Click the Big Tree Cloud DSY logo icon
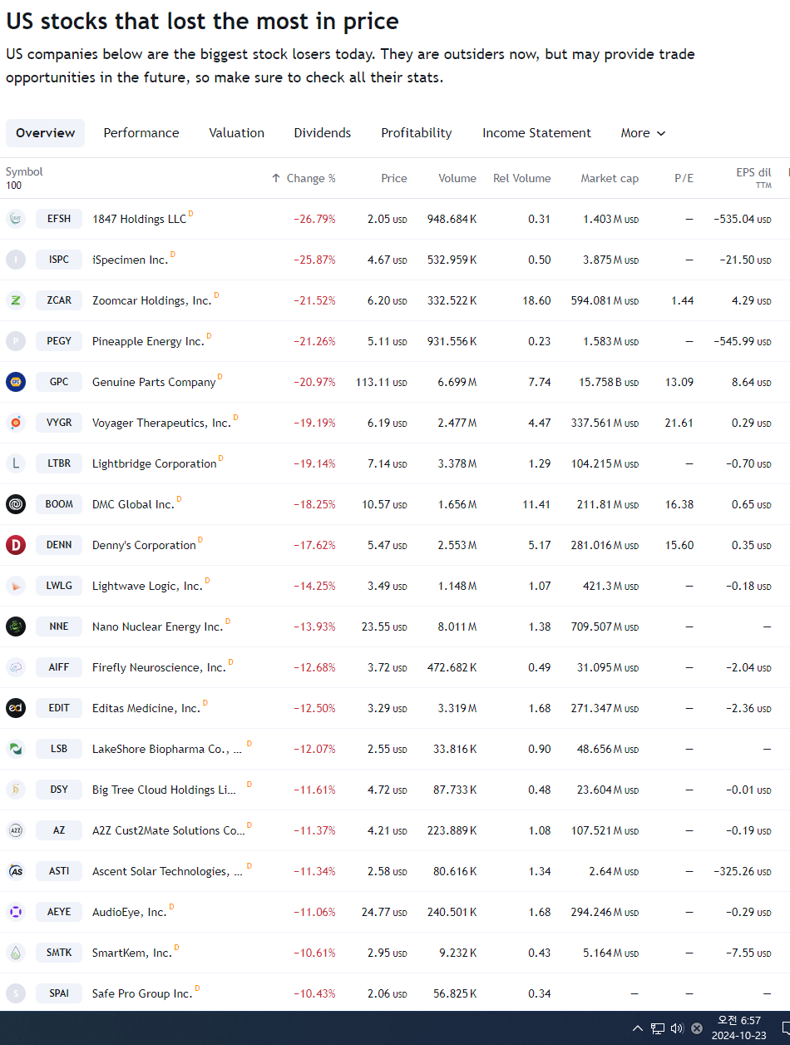Image resolution: width=790 pixels, height=1045 pixels. (x=16, y=790)
